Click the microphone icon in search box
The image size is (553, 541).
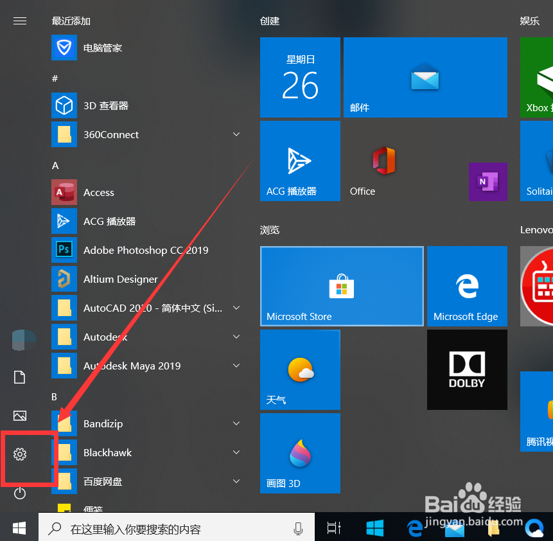(x=299, y=529)
